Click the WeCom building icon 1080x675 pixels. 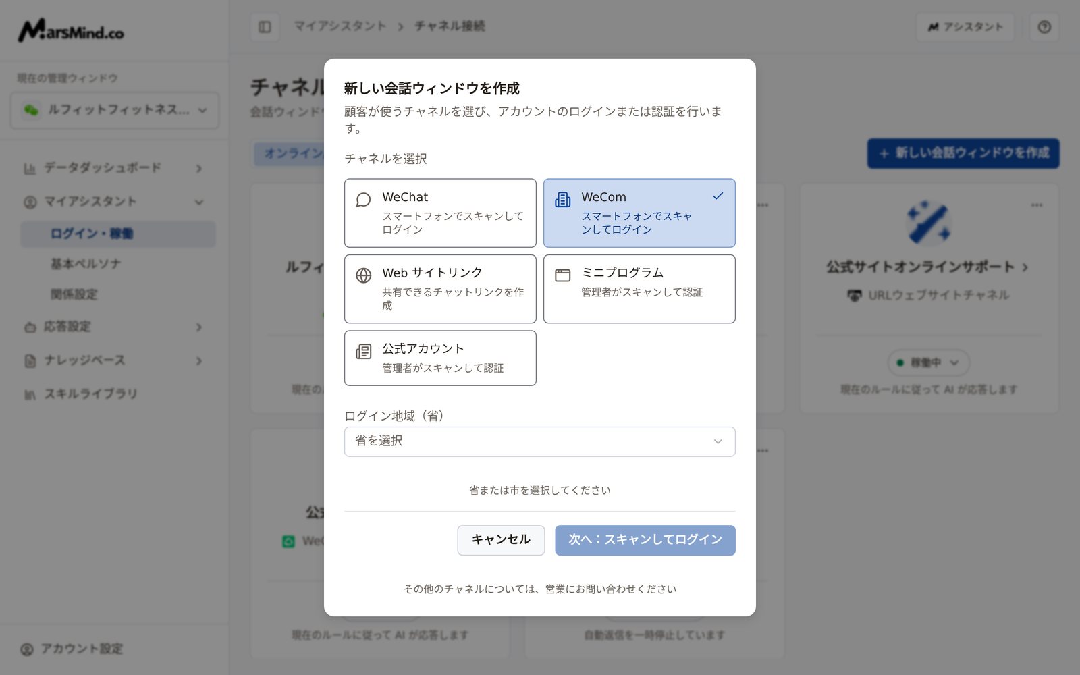point(562,200)
